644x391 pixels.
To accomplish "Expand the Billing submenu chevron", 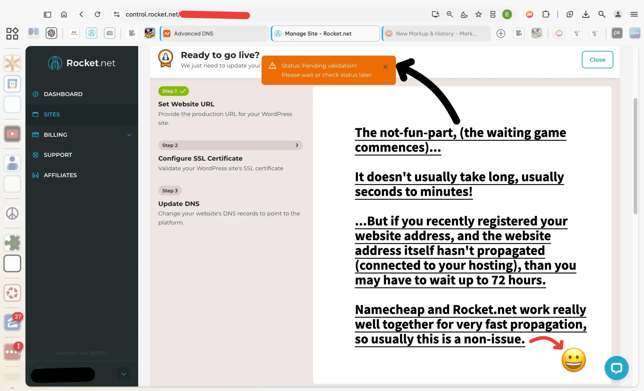I will [x=129, y=135].
